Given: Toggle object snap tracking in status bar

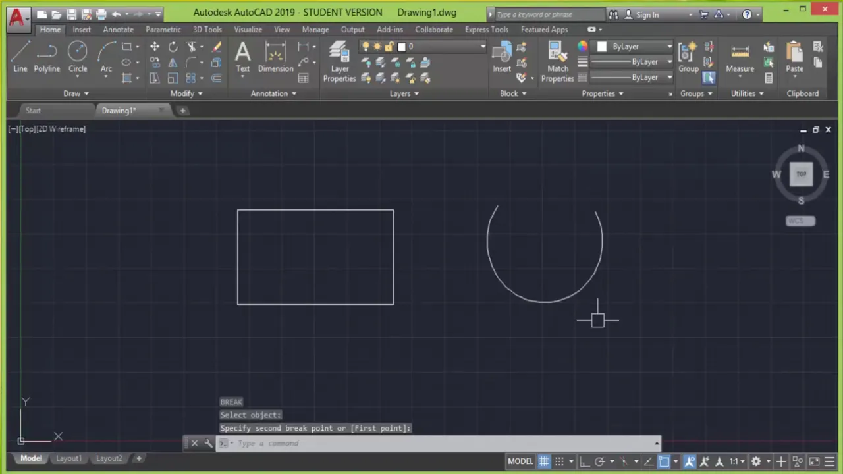Looking at the screenshot, I should tap(649, 461).
